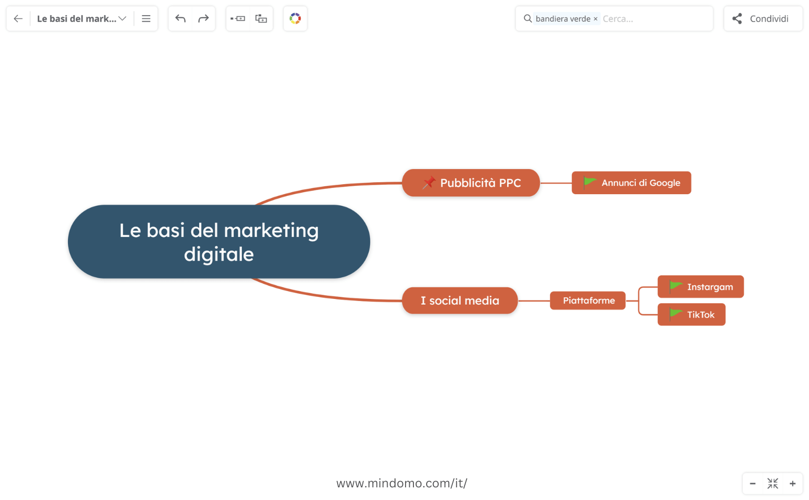
Task: Click the green flag on TikTok
Action: click(x=675, y=314)
